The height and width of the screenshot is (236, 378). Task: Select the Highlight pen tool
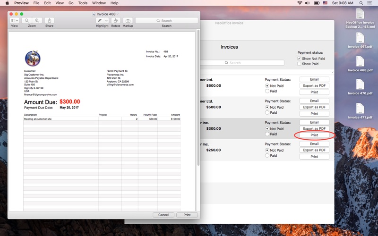(x=100, y=21)
